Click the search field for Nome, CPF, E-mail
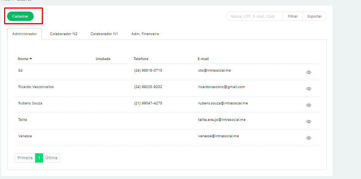 click(254, 16)
